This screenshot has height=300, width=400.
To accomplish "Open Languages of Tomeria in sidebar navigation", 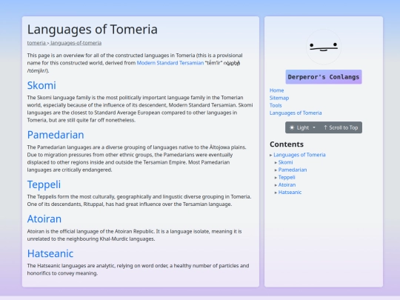I will tap(296, 113).
